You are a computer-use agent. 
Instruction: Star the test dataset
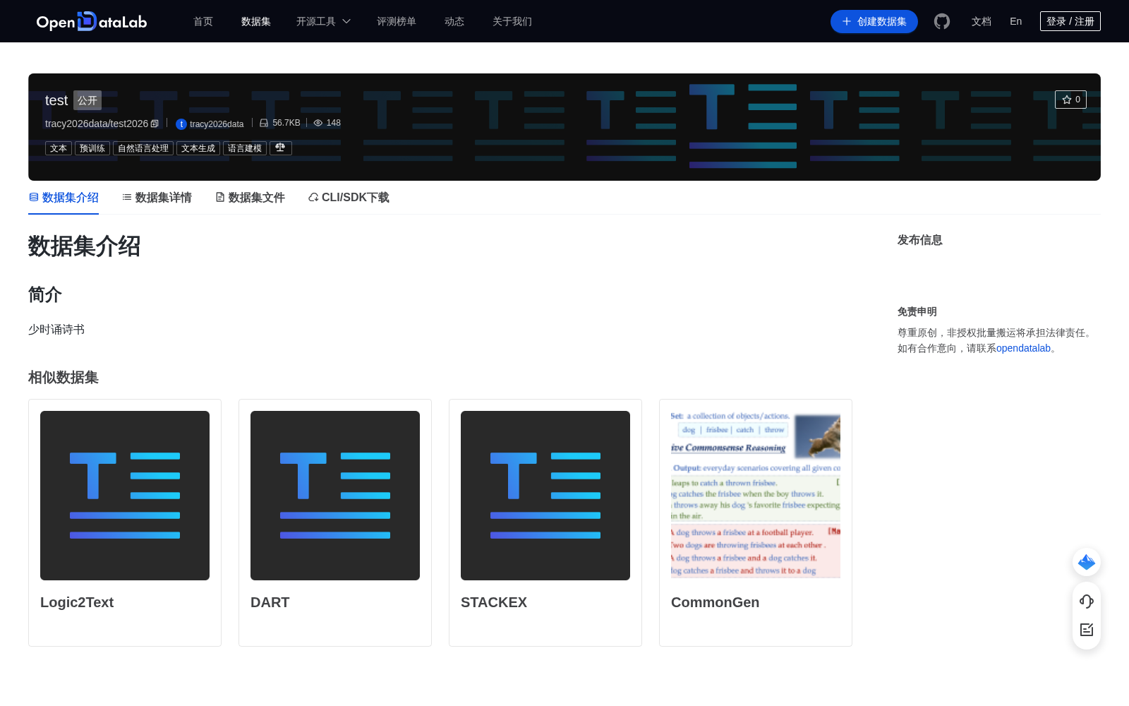[1070, 100]
